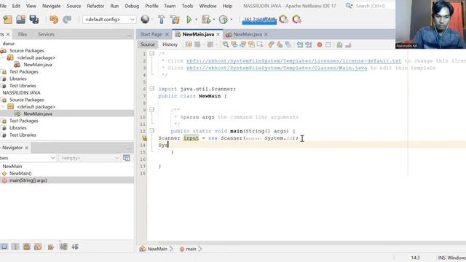The height and width of the screenshot is (262, 466).
Task: Open the Refactor menu
Action: [95, 6]
